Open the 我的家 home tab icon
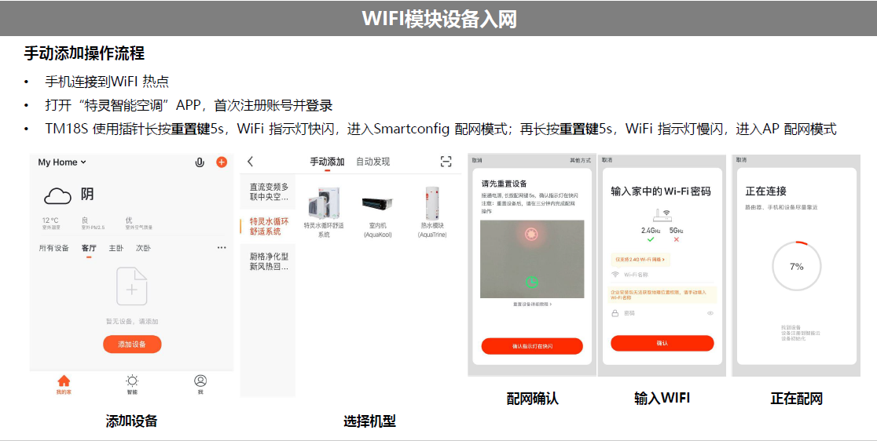The height and width of the screenshot is (441, 877). 64,385
